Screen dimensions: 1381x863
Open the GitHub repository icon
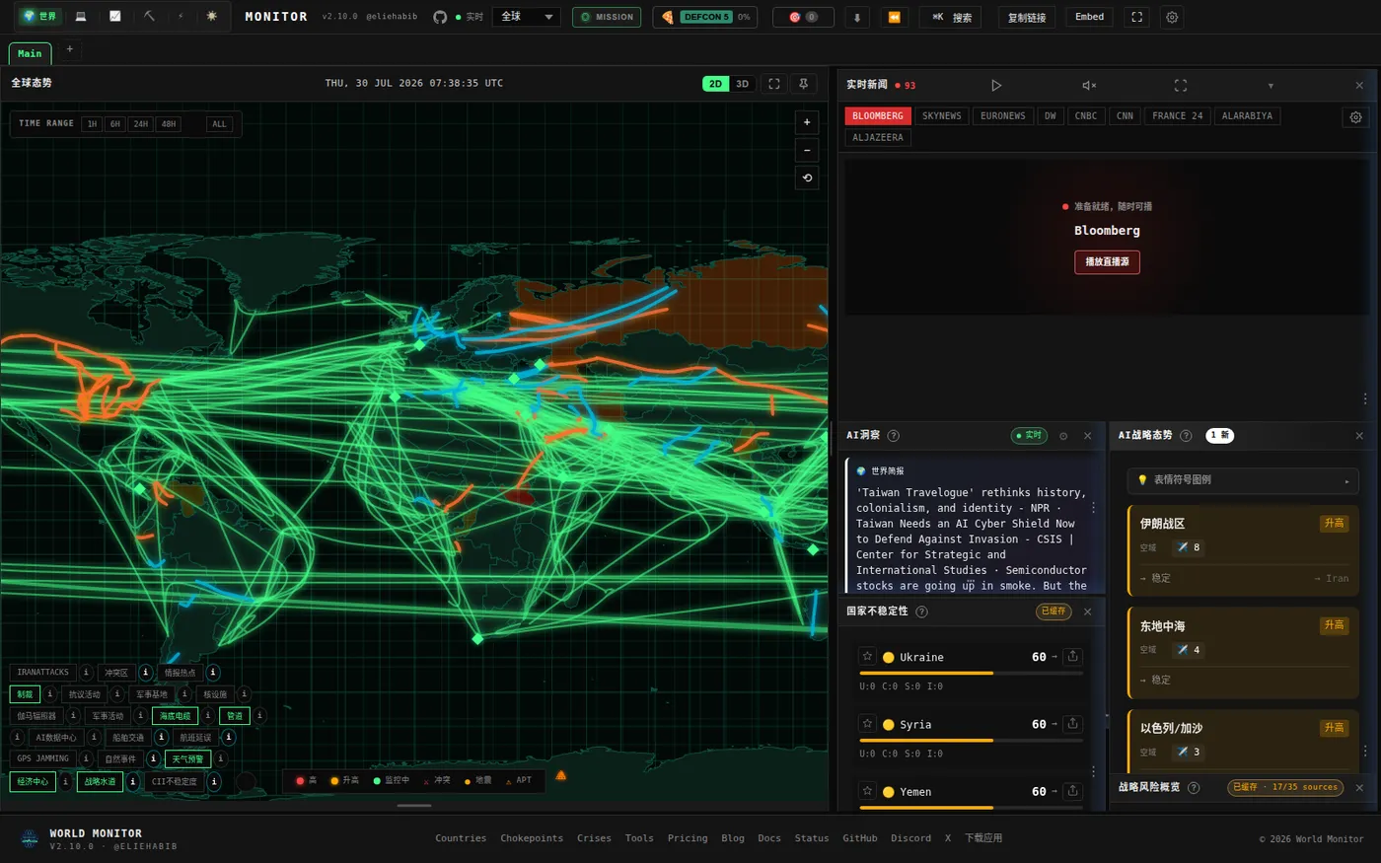tap(440, 17)
